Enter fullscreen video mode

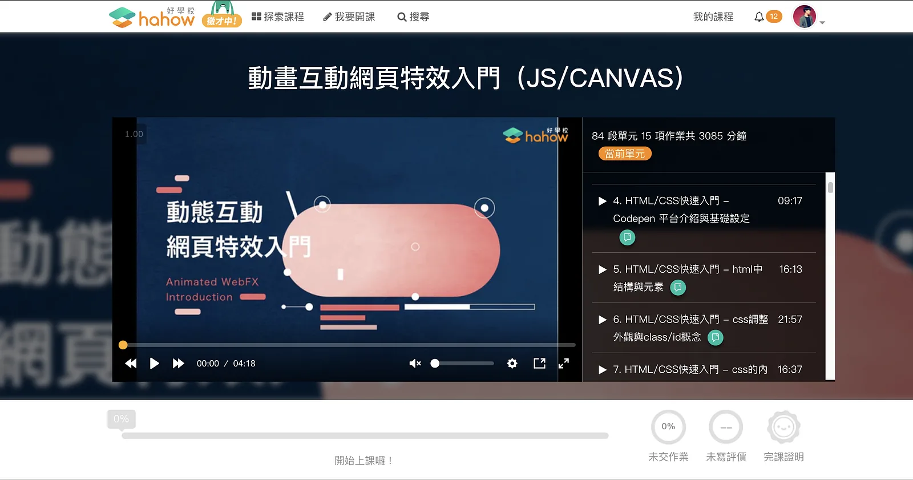pos(564,363)
